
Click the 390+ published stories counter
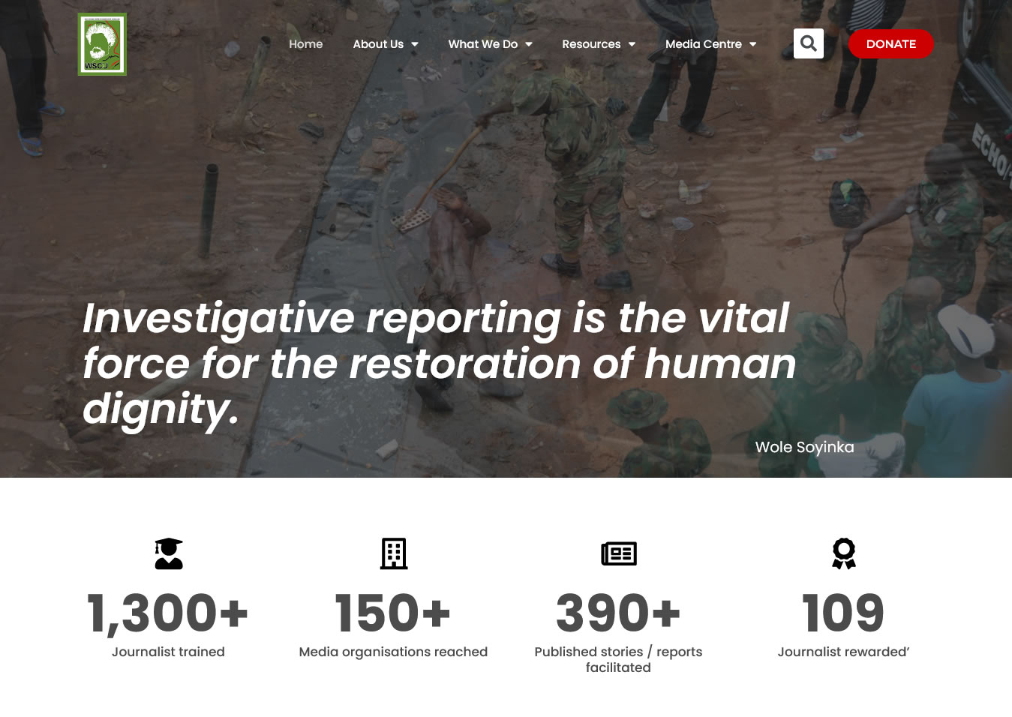click(x=618, y=613)
